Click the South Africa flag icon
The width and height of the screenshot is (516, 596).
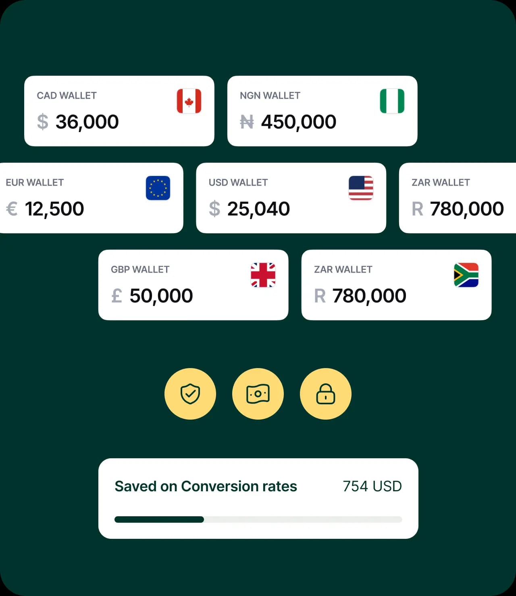pyautogui.click(x=466, y=275)
